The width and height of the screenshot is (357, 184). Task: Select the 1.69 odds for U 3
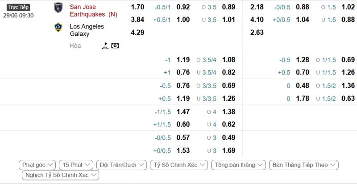click(228, 151)
